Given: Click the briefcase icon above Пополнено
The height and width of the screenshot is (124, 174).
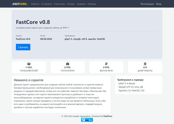Looking at the screenshot, I should point(67,64).
